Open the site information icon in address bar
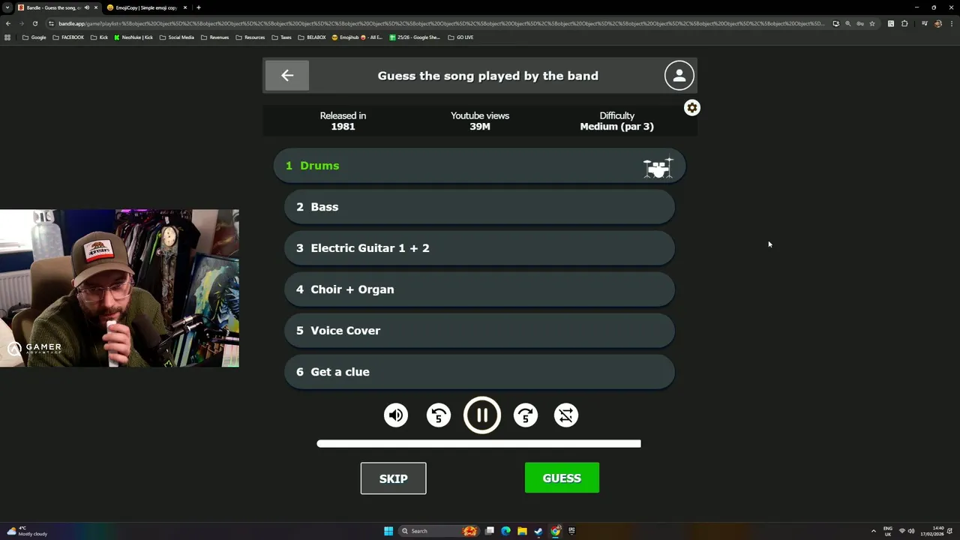 tap(50, 23)
